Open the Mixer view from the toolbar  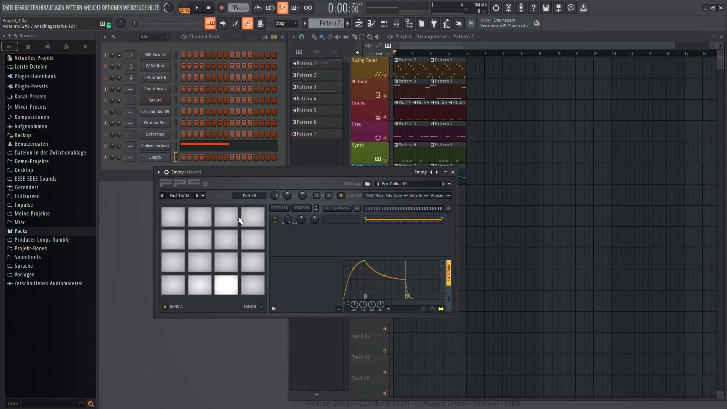tap(396, 23)
